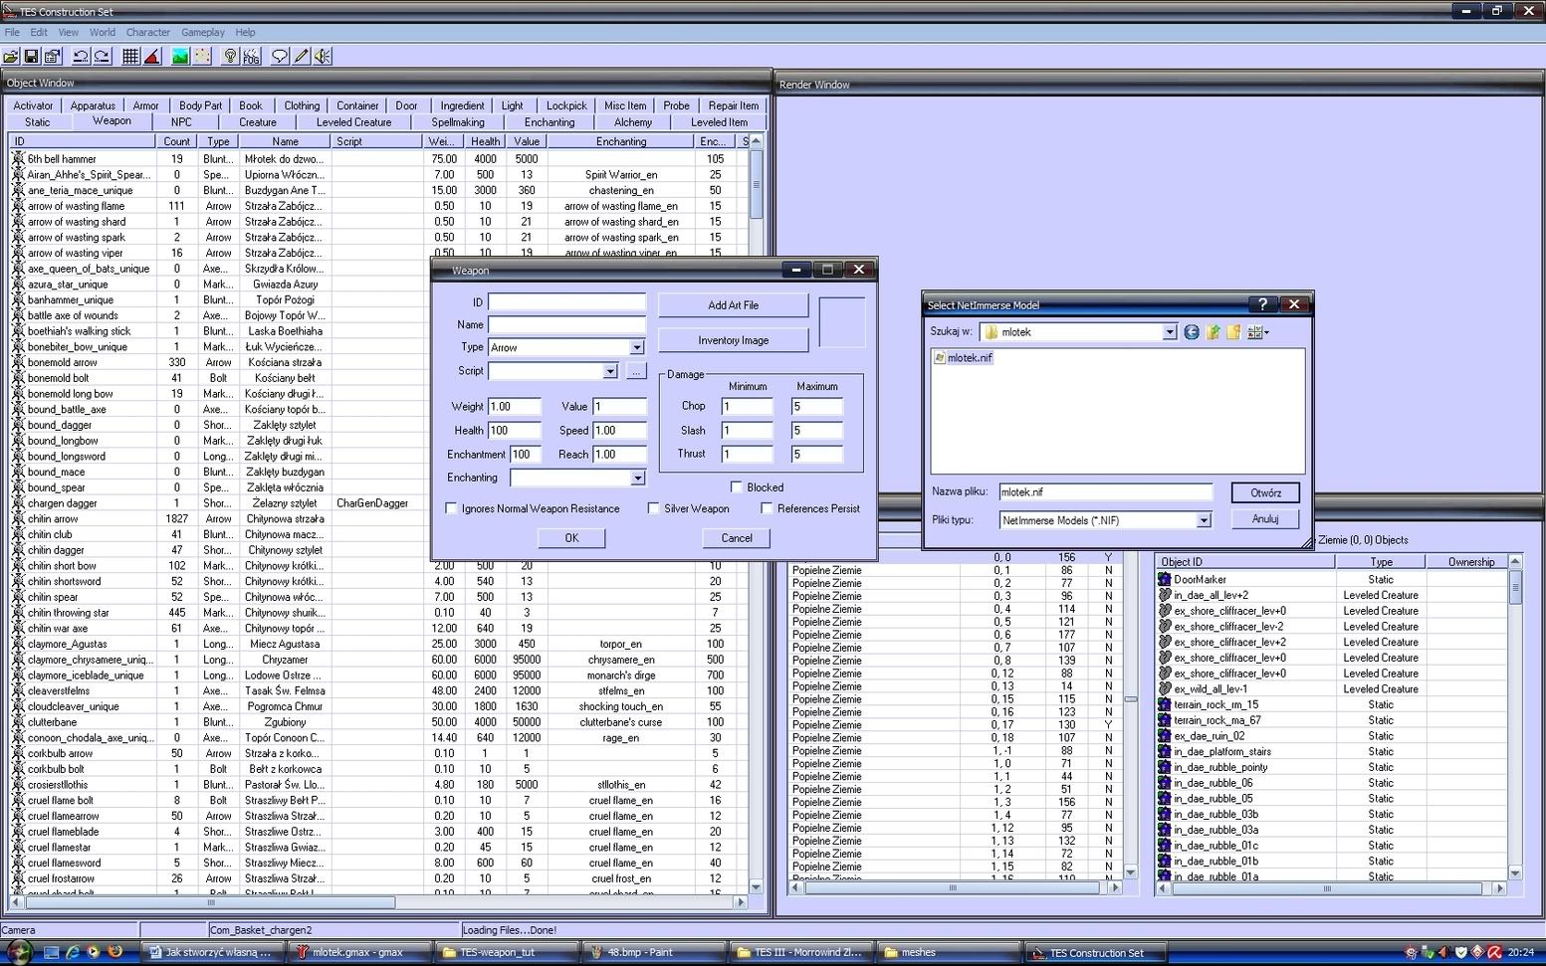Click the weapon Name input field

566,325
